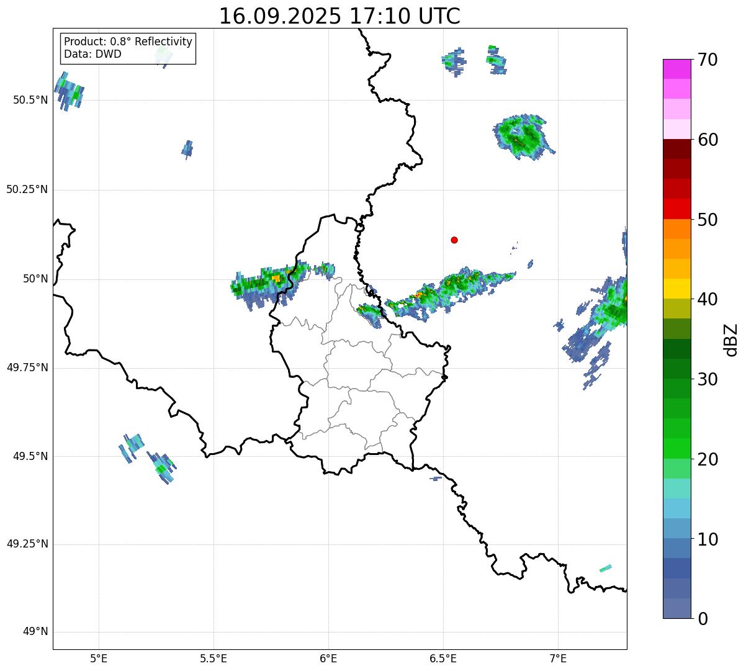Click the "50.5°N" latitude label
The image size is (746, 671).
point(30,100)
